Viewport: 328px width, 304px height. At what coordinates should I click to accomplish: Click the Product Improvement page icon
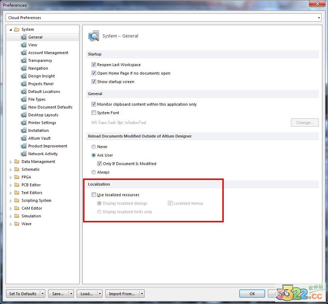pos(24,146)
